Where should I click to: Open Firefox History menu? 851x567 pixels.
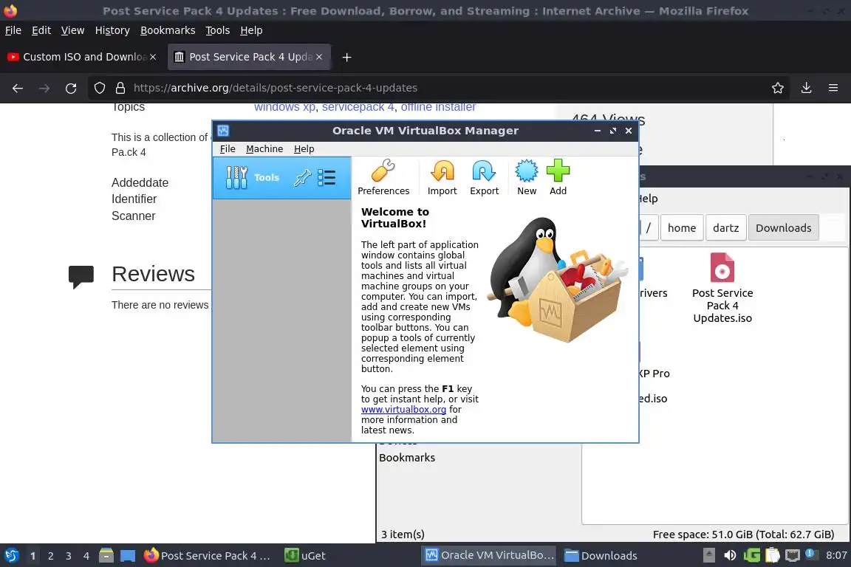coord(112,30)
